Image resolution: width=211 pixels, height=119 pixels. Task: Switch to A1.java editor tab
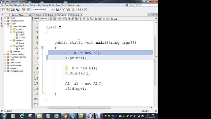(x=76, y=15)
